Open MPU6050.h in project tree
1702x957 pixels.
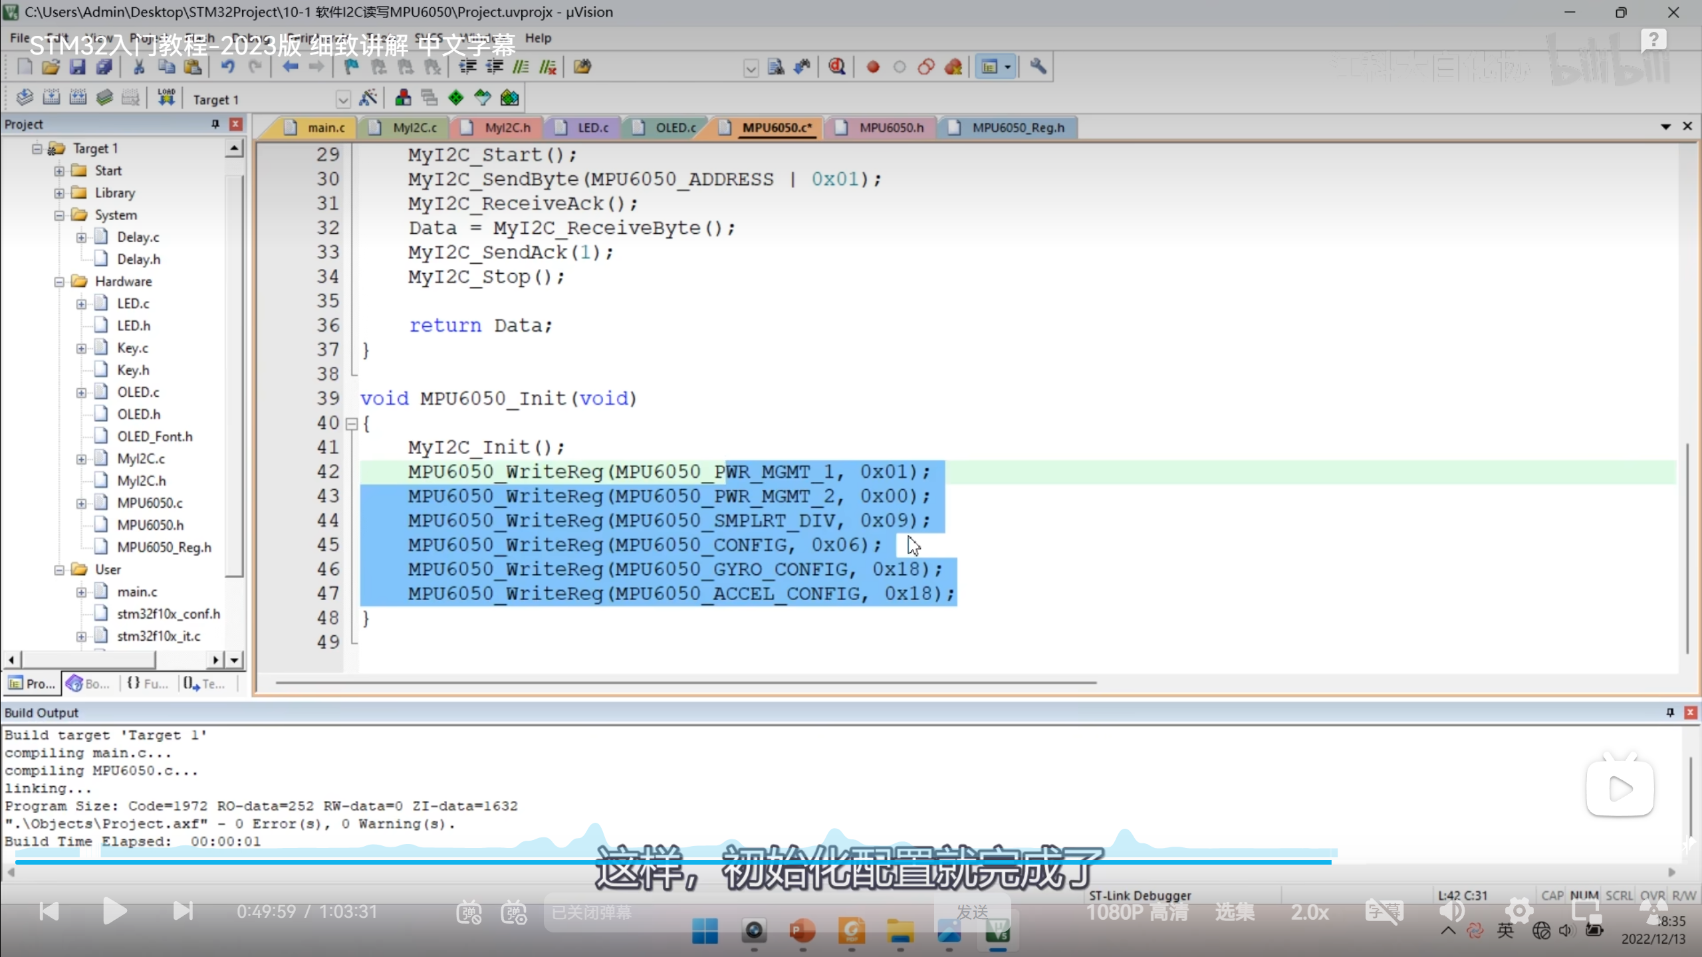click(150, 525)
